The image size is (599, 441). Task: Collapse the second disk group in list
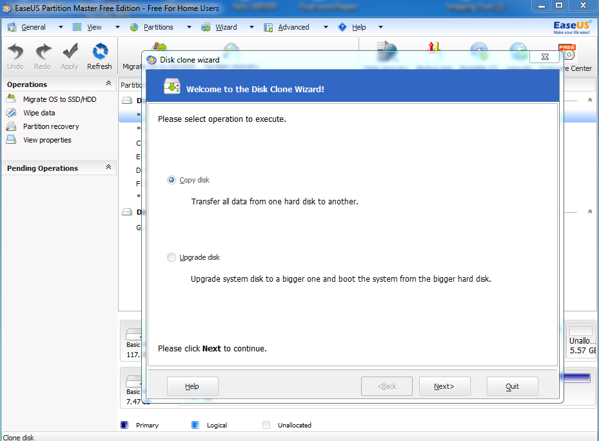click(590, 211)
